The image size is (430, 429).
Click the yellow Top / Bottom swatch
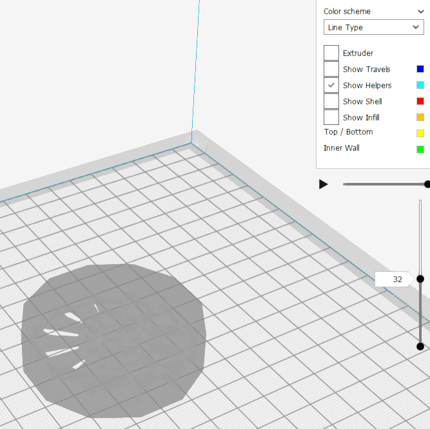point(420,133)
